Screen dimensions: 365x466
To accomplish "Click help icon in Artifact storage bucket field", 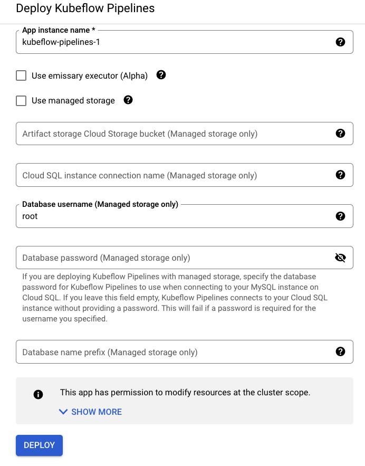I will pos(341,134).
